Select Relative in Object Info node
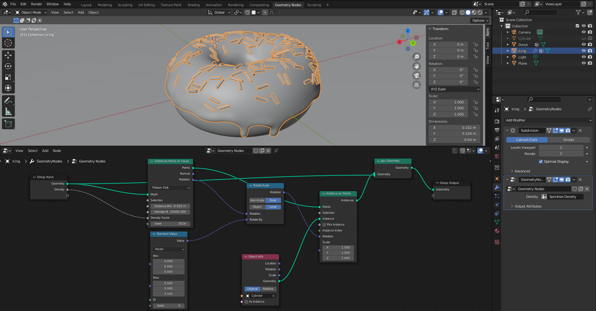Screen dimensions: 596x311 (268, 289)
